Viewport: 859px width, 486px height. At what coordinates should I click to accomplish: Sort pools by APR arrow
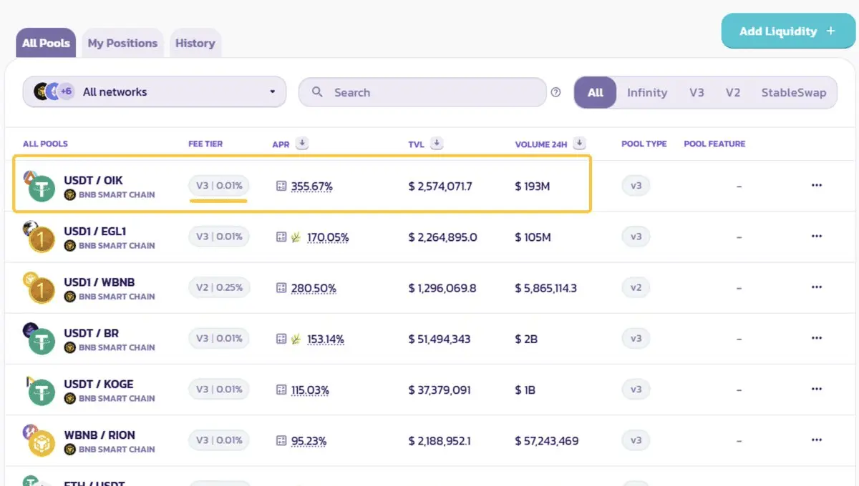pyautogui.click(x=302, y=144)
